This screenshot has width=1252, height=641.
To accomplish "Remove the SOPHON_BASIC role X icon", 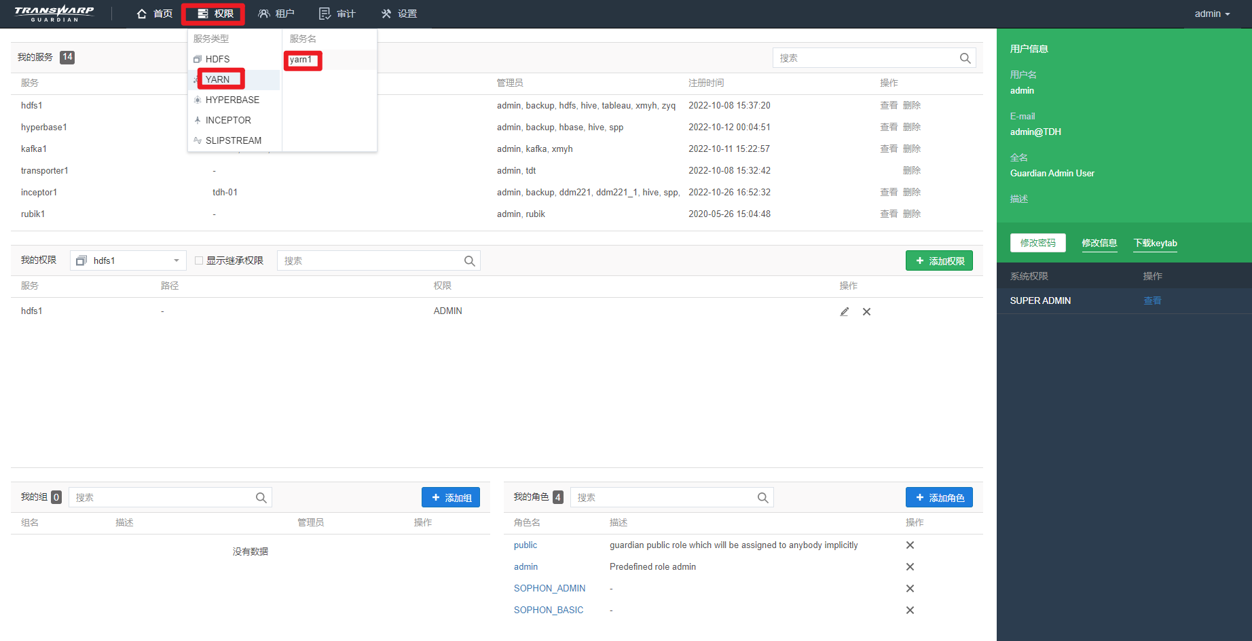I will (x=910, y=610).
